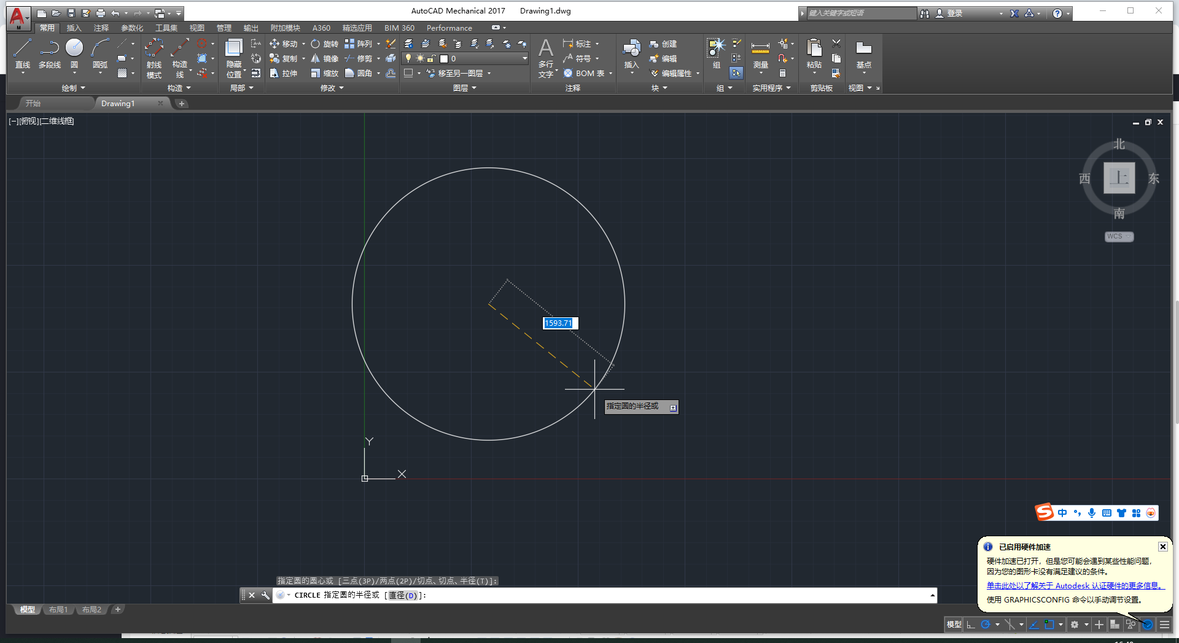Expand the 绘制 panel flyout arrow
1179x643 pixels.
(x=83, y=87)
